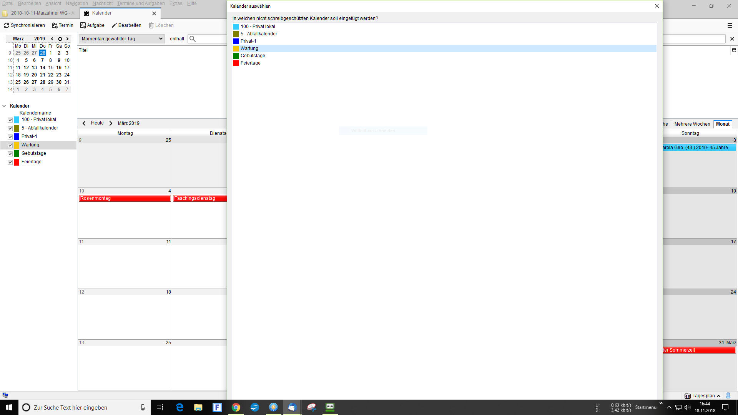738x415 pixels.
Task: Click the Tagesplan icon in status bar
Action: tap(688, 396)
